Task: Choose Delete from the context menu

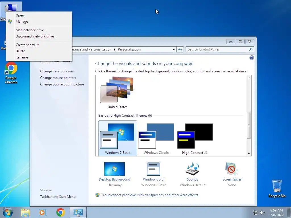Action: pos(39,51)
